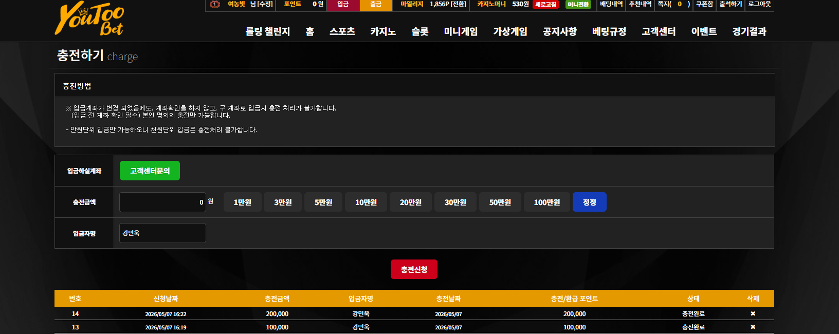839x334 pixels.
Task: Click the green 고객센터문의 button
Action: coord(150,171)
